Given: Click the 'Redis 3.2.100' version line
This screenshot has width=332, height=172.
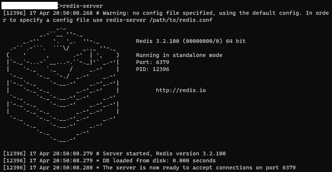Looking at the screenshot, I should [191, 41].
